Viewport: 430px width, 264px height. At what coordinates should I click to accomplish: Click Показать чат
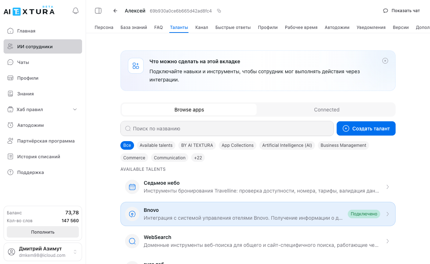401,11
